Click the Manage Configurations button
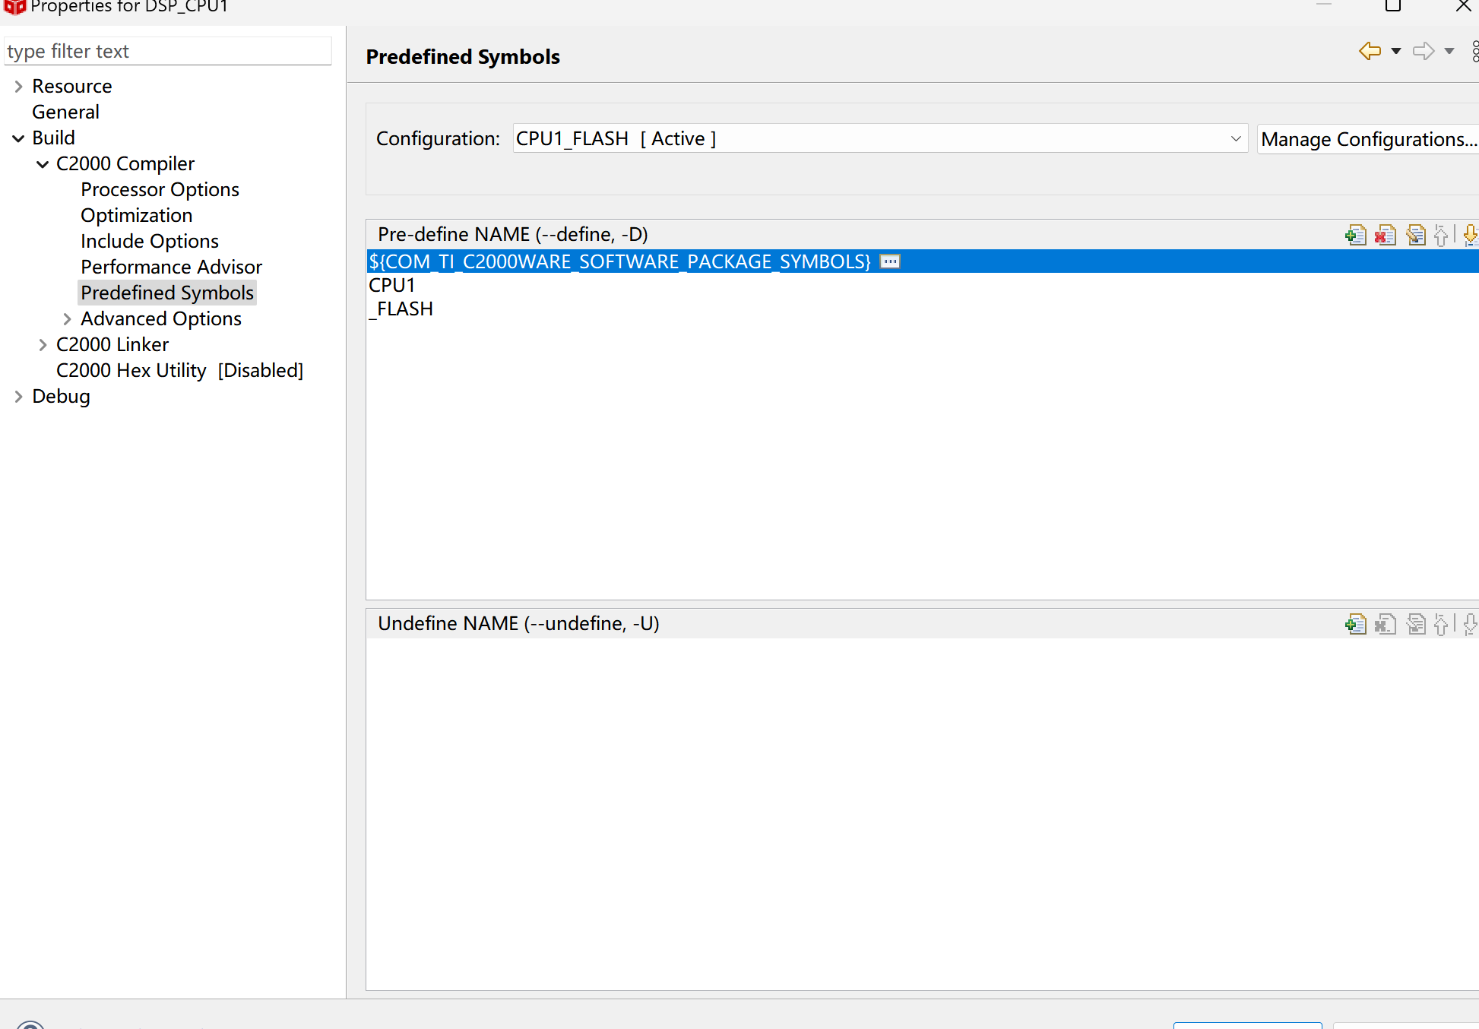Viewport: 1479px width, 1029px height. 1368,139
